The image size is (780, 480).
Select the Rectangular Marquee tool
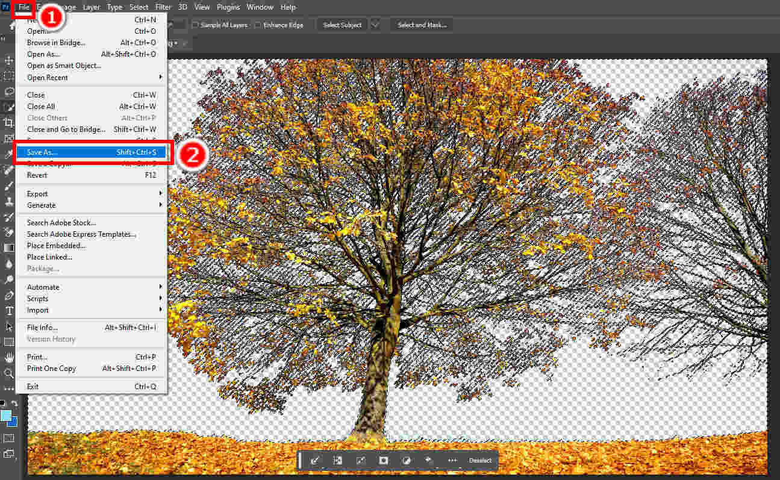(x=8, y=76)
